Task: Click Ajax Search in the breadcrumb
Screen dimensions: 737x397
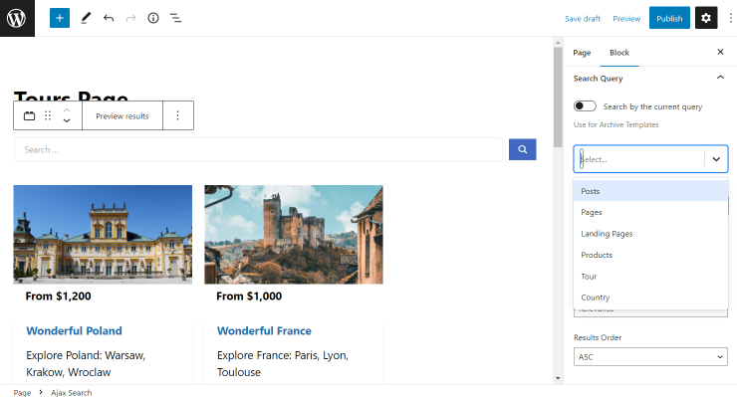Action: point(72,392)
